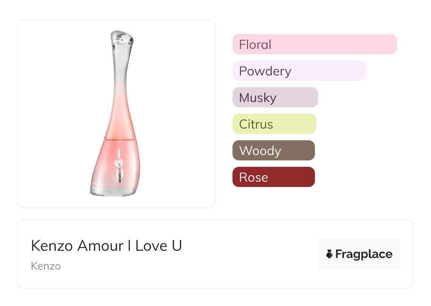Choose the dark red Rose accord bar
The width and height of the screenshot is (431, 306).
[x=273, y=177]
